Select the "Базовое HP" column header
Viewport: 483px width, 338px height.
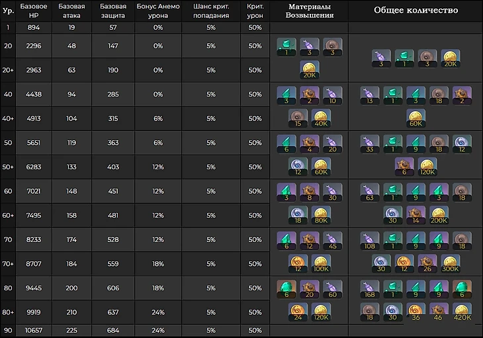point(34,11)
